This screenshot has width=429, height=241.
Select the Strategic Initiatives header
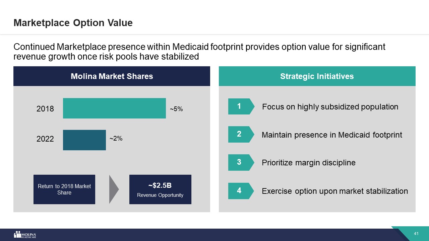[317, 76]
